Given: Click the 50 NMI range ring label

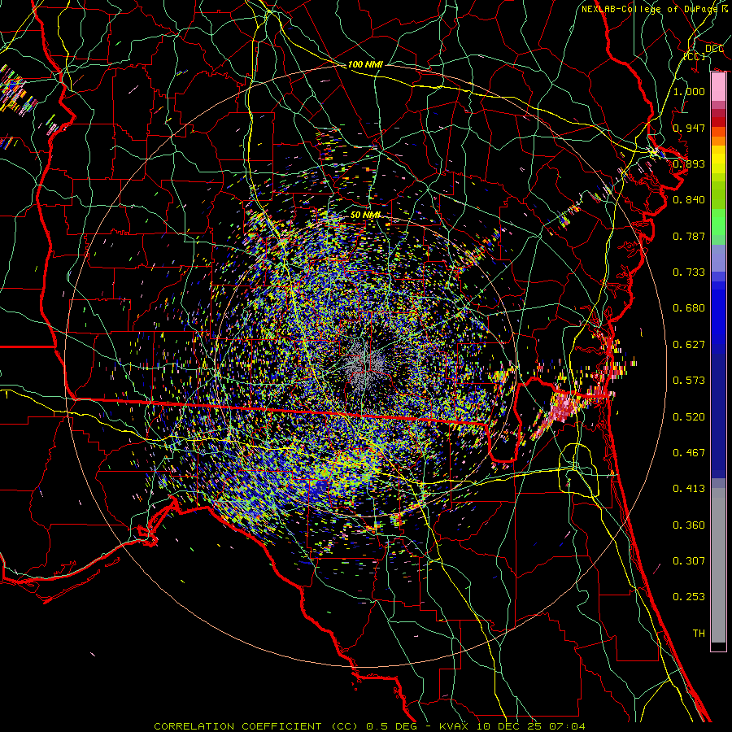Looking at the screenshot, I should coord(365,216).
